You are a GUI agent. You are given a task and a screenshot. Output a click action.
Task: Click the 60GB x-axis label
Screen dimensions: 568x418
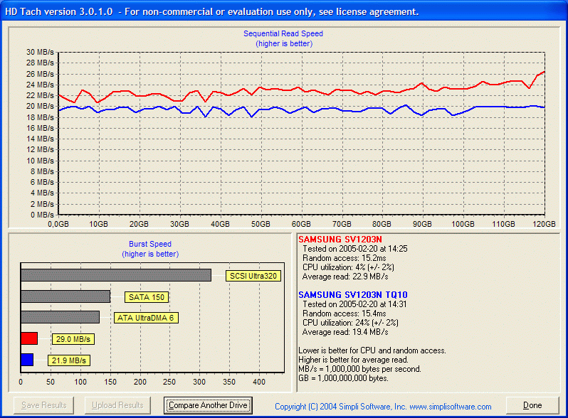point(301,224)
